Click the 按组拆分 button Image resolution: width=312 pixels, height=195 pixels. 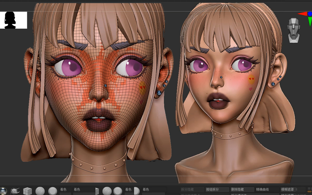pos(217,190)
